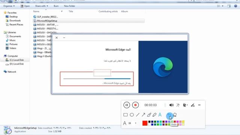
Task: Sort files by the Name column
Action: pyautogui.click(x=36, y=11)
